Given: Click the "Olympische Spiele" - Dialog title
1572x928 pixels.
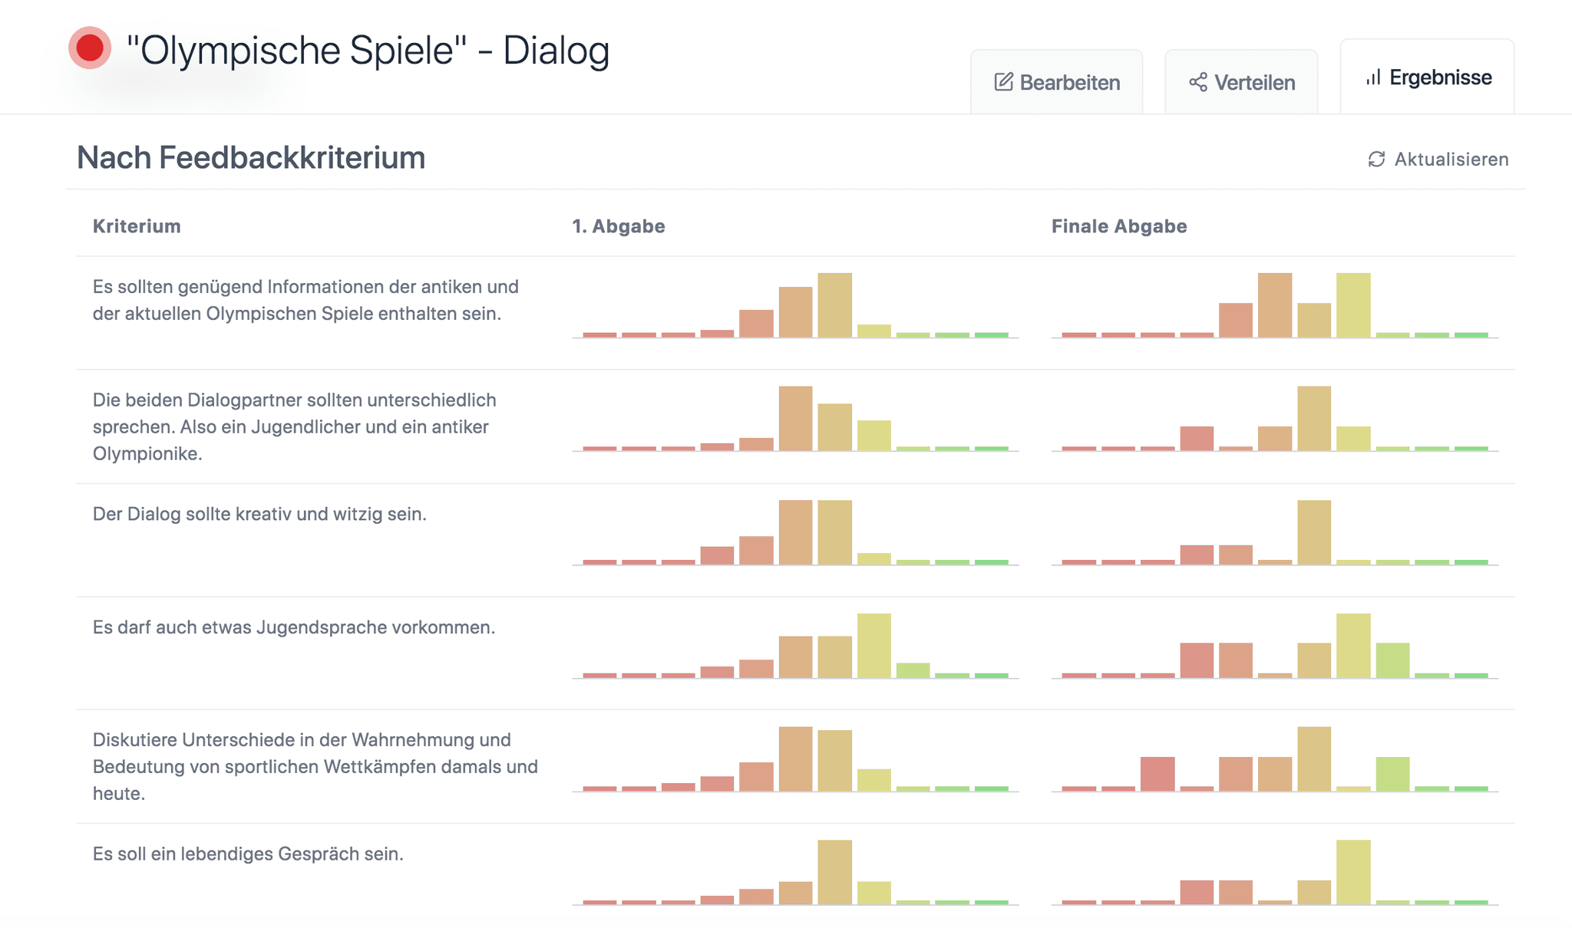Looking at the screenshot, I should coord(368,51).
